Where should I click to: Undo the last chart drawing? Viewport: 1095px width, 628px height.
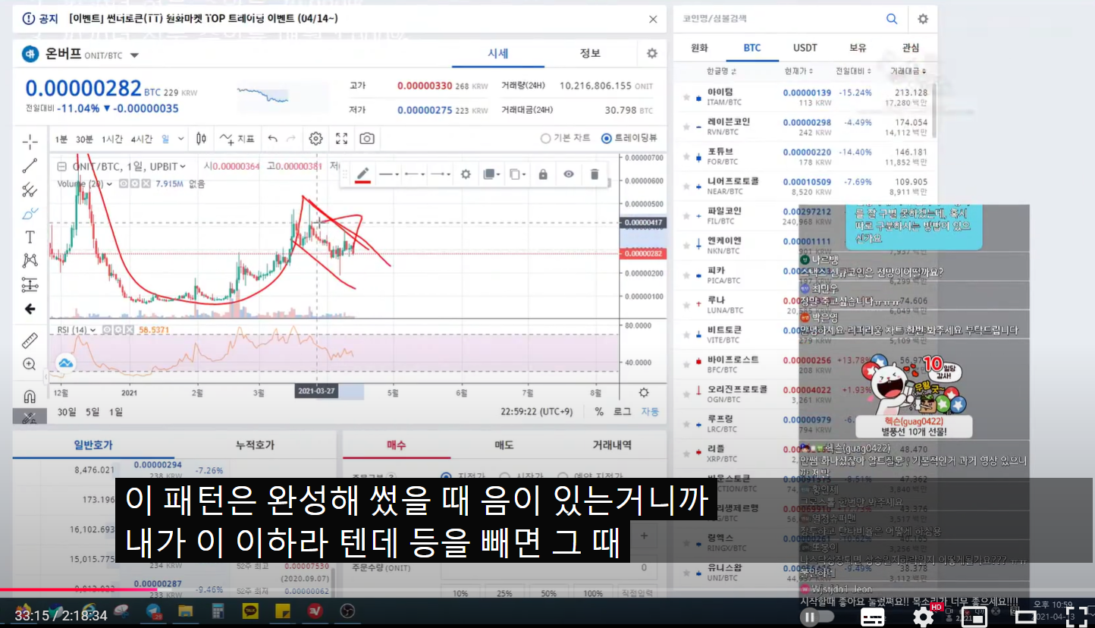pos(272,139)
